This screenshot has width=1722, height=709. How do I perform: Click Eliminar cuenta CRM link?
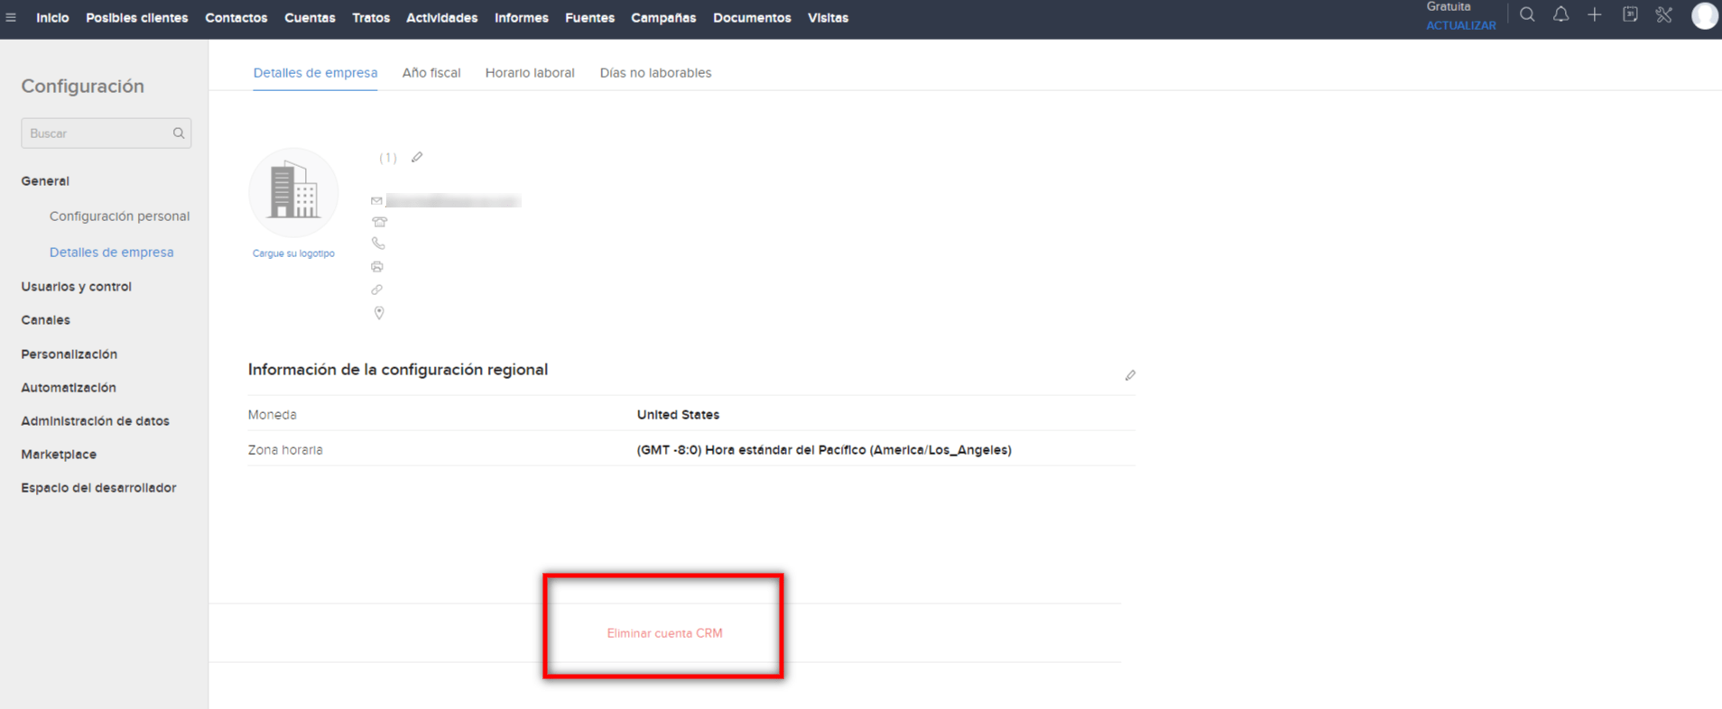click(664, 633)
